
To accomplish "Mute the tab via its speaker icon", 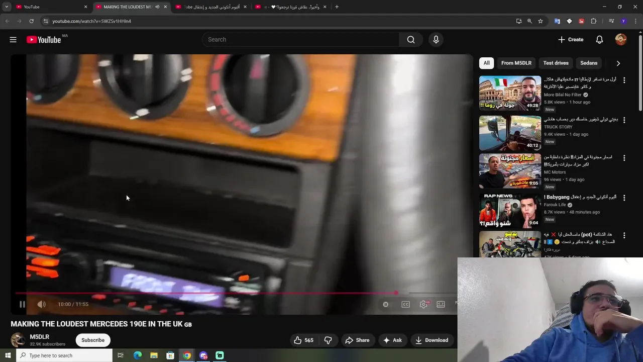I will click(x=157, y=7).
